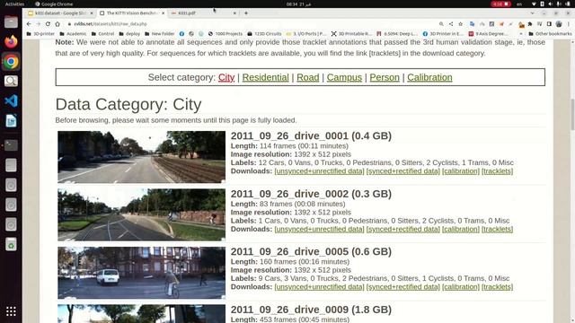Image resolution: width=575 pixels, height=323 pixels.
Task: Open tracklets link for drive_0005
Action: click(497, 287)
